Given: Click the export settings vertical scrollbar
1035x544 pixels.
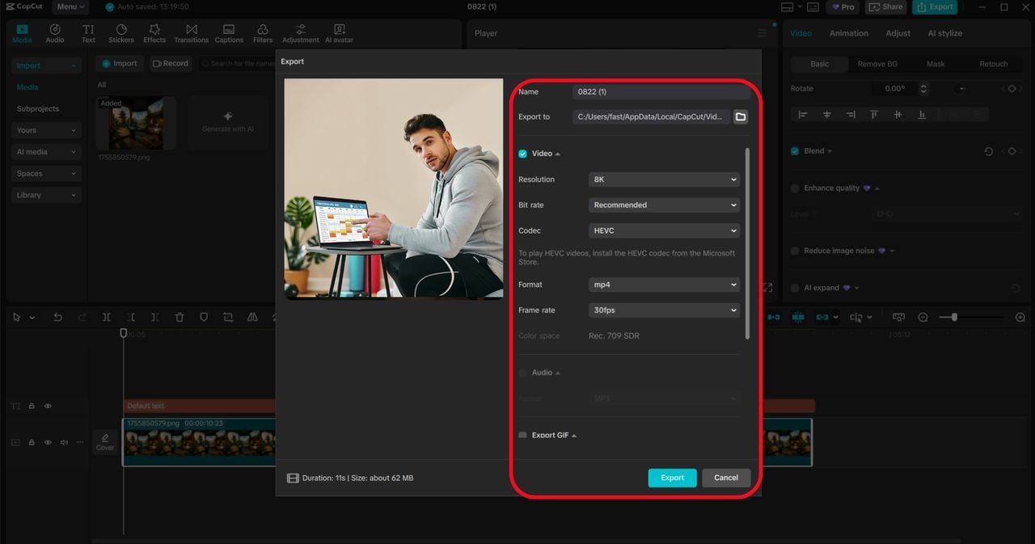Looking at the screenshot, I should pyautogui.click(x=747, y=243).
